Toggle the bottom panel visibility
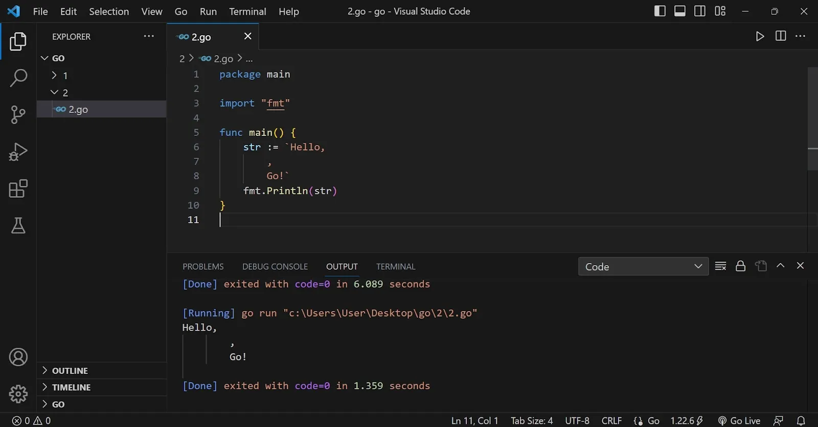818x427 pixels. (680, 11)
